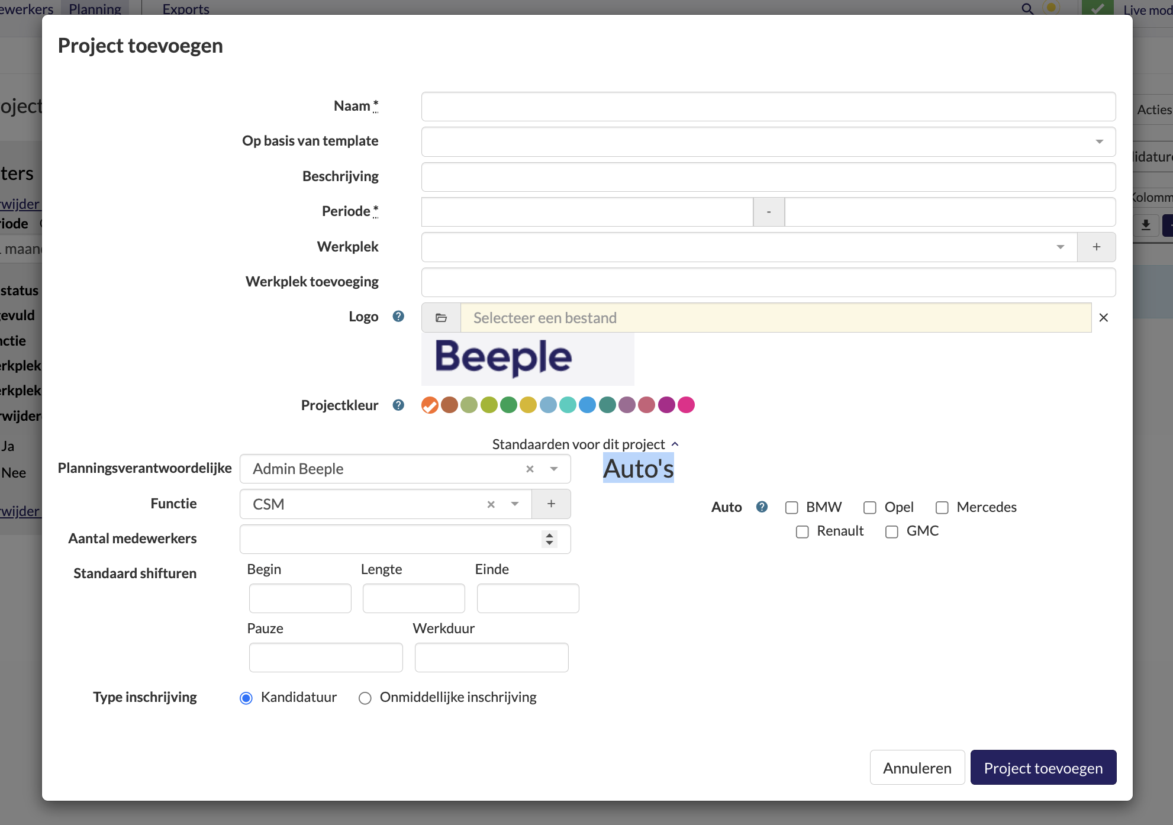This screenshot has height=825, width=1173.
Task: Open the Op basis van template dropdown
Action: point(768,141)
